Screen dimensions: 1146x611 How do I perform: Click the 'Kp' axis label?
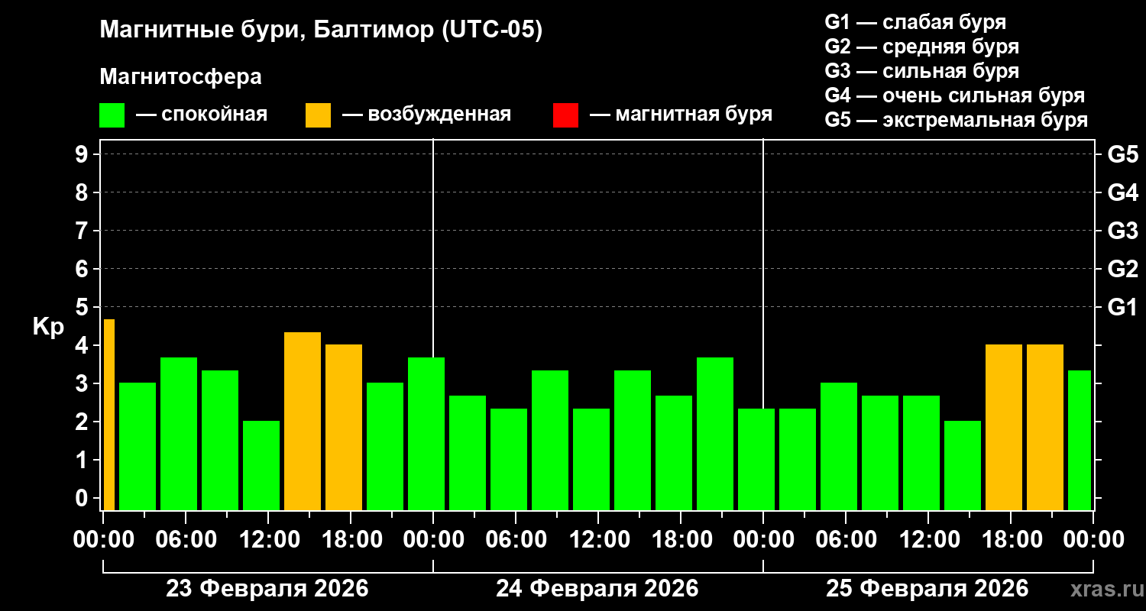pos(48,327)
